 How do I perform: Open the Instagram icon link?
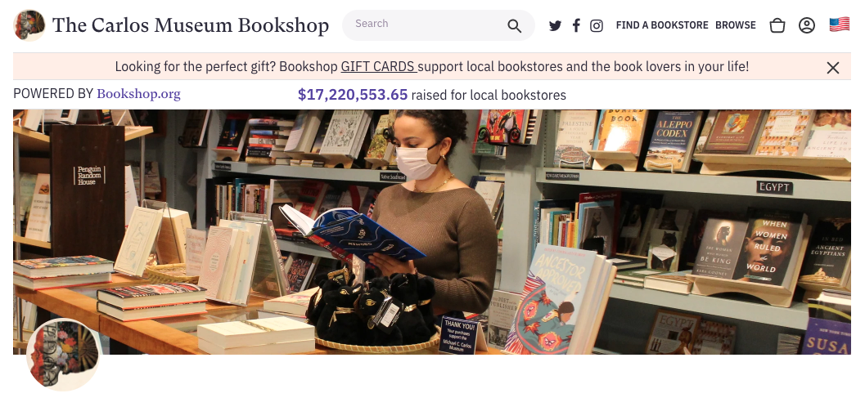point(597,25)
